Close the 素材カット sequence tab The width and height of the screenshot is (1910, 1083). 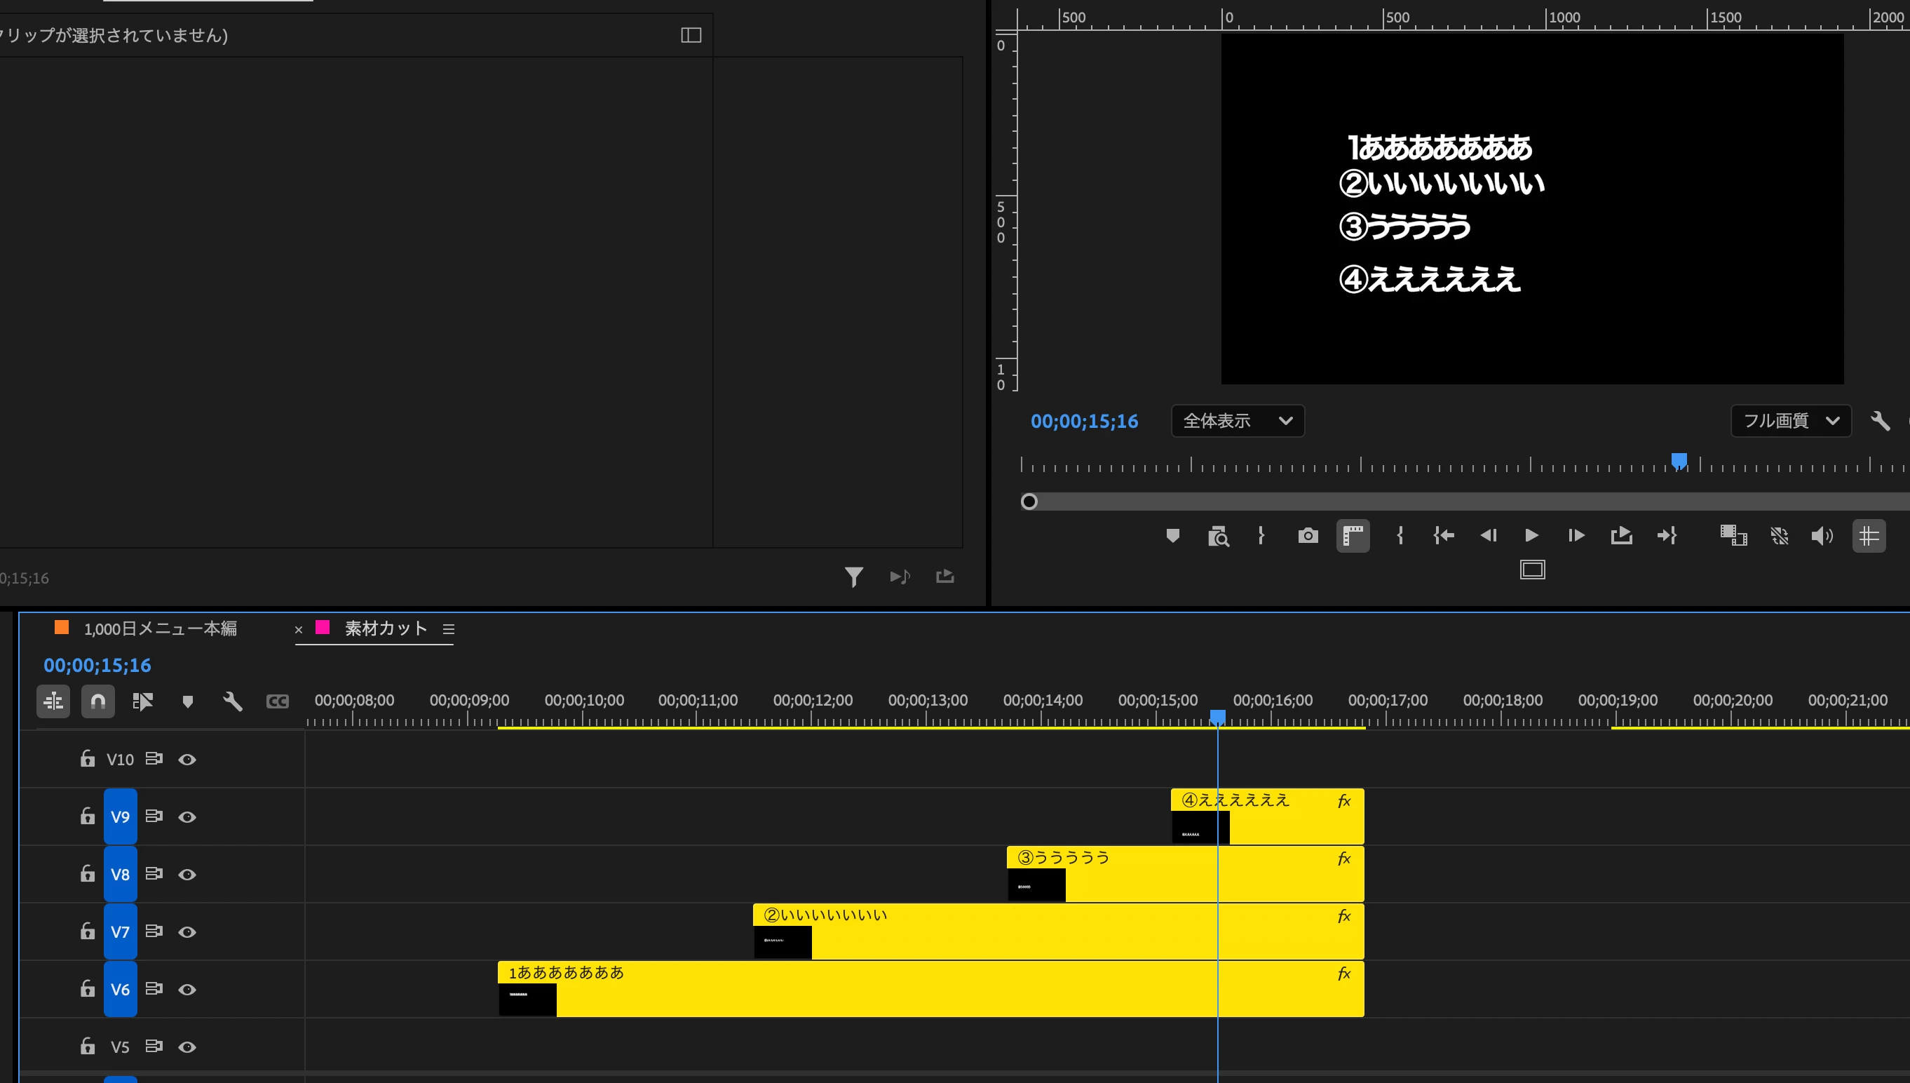298,629
